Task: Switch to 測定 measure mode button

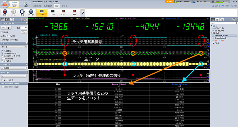Action: click(15, 4)
